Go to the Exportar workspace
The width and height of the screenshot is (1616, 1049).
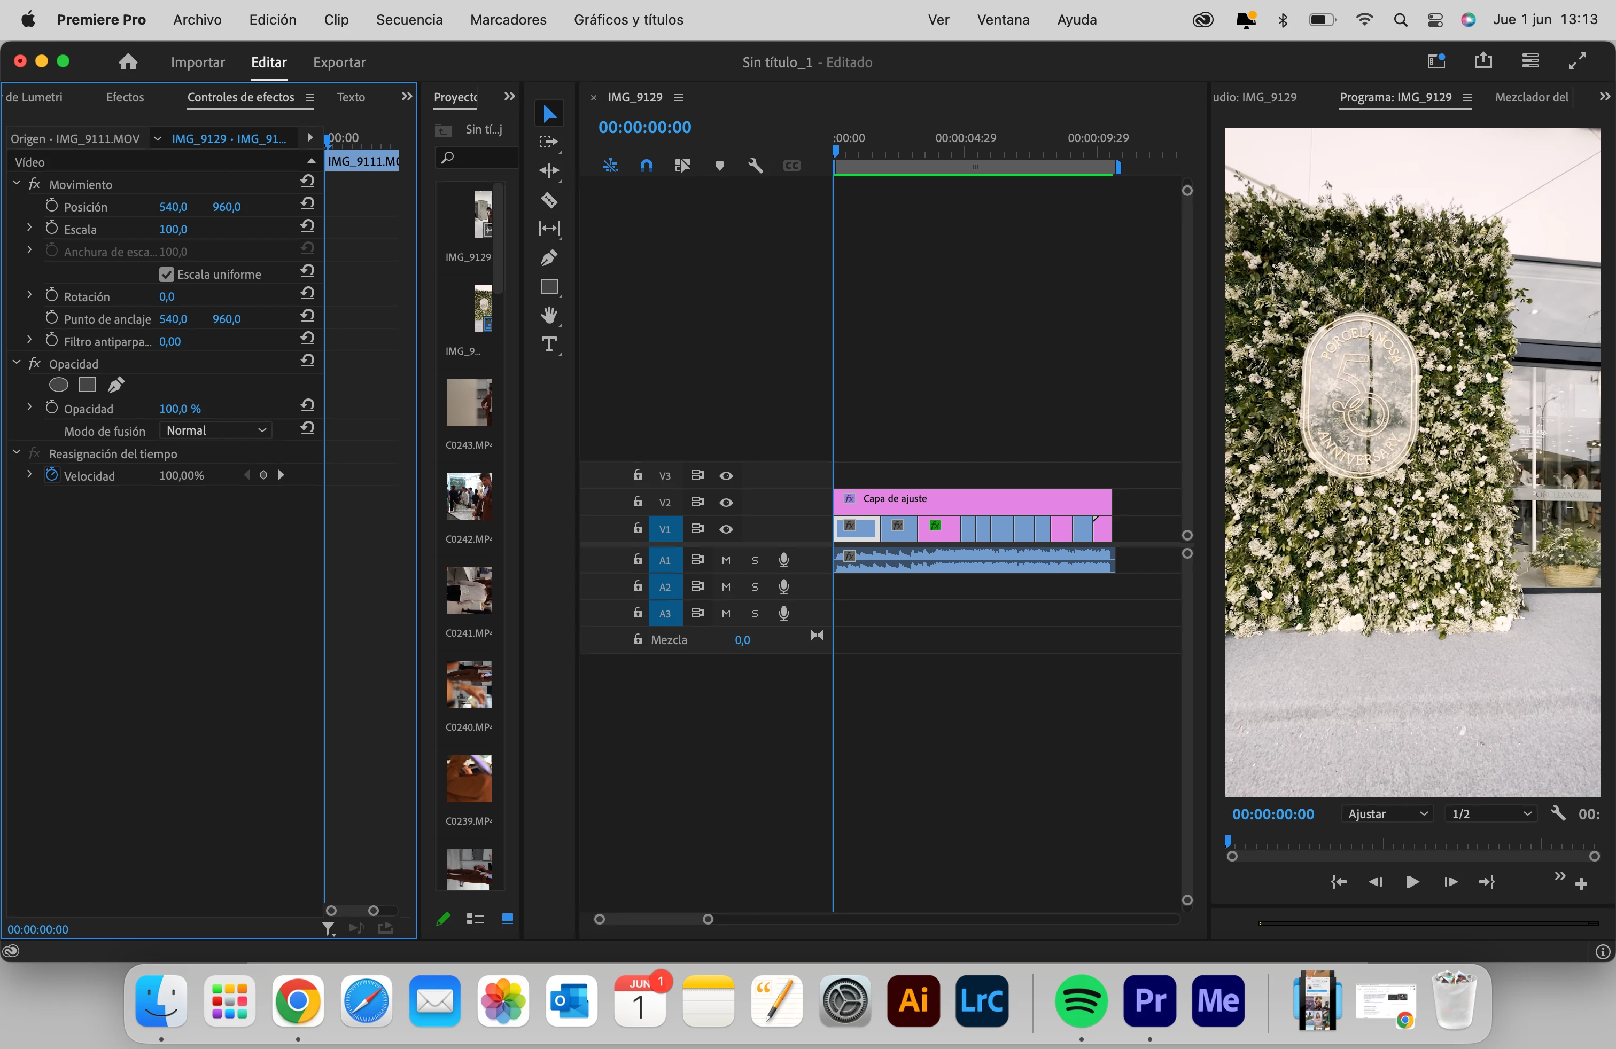[x=339, y=62]
